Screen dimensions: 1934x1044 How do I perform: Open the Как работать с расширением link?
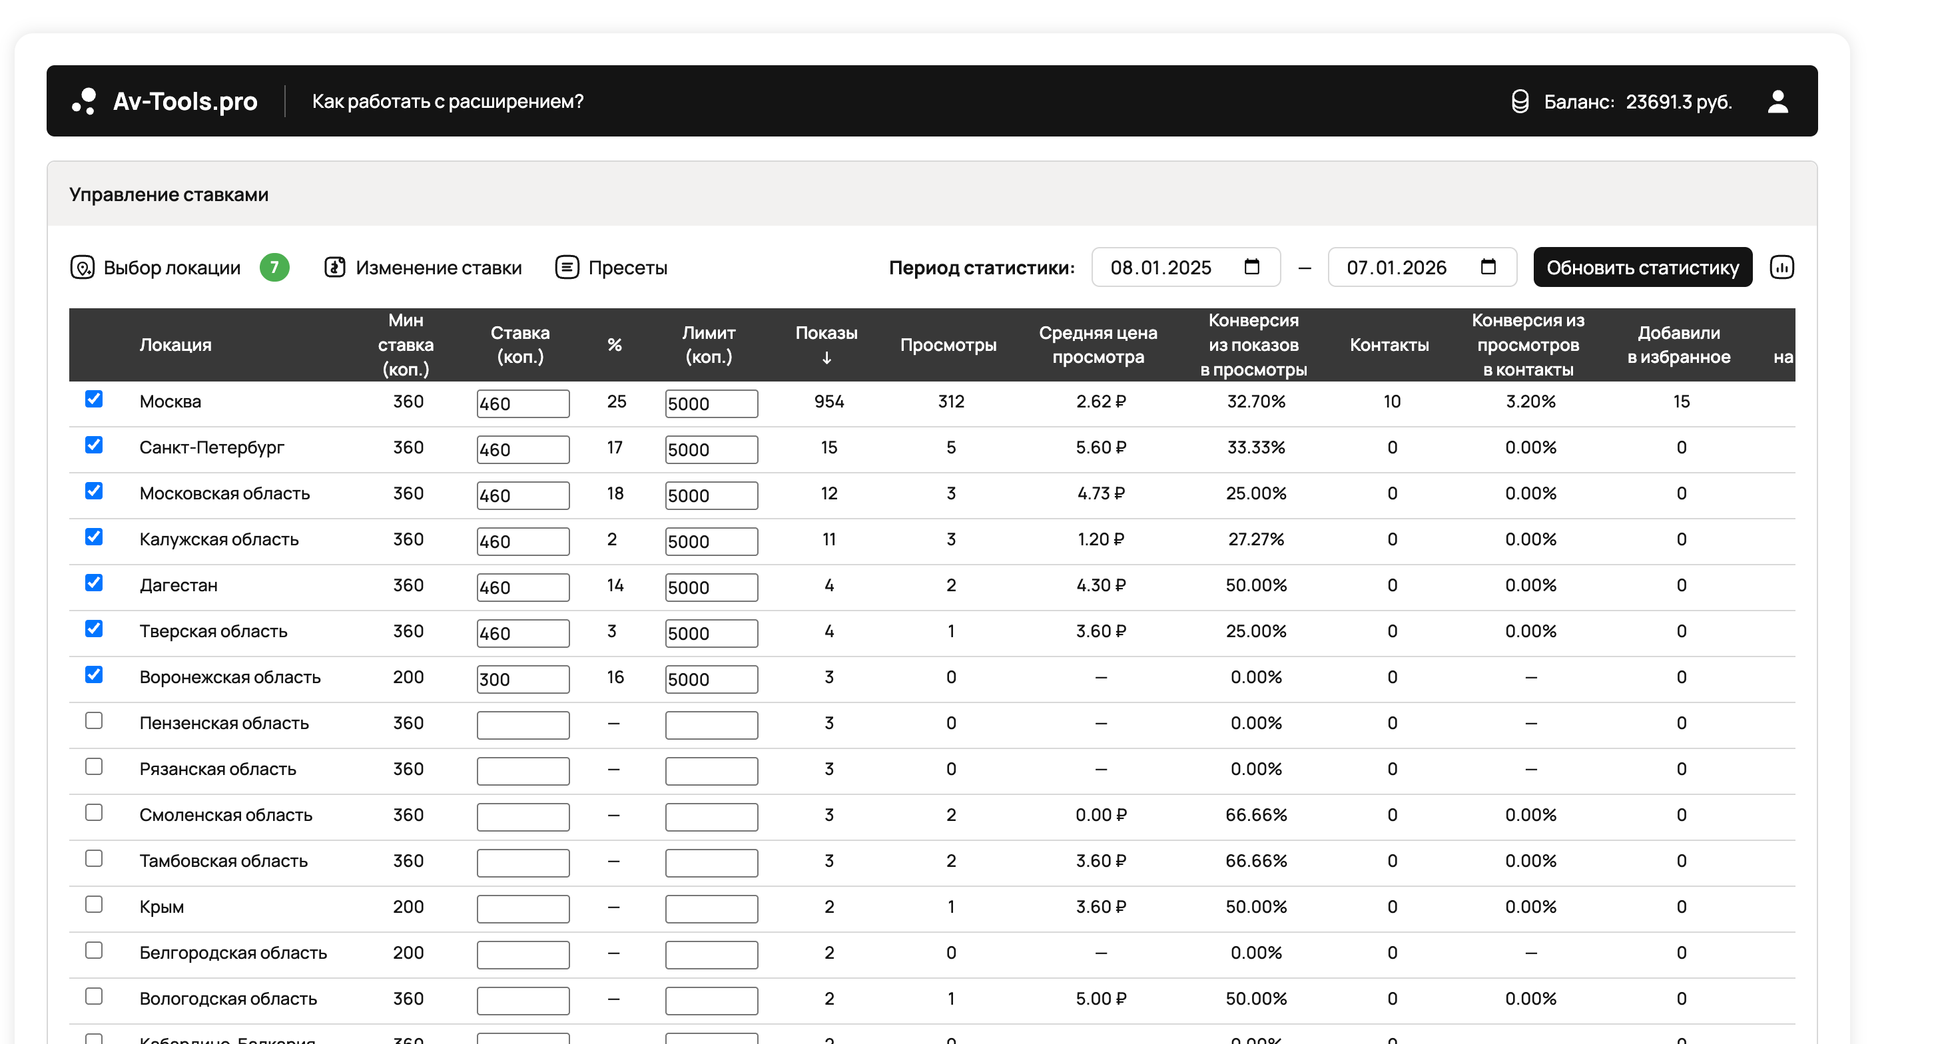click(448, 101)
